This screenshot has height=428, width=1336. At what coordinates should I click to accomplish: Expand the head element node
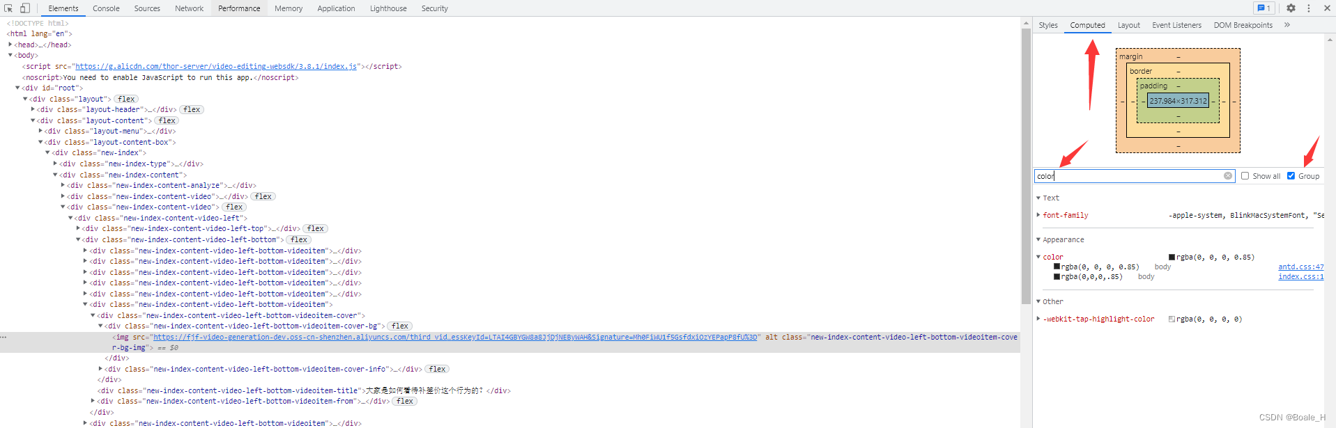(10, 45)
